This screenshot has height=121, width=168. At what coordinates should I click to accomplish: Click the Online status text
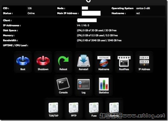point(31,13)
